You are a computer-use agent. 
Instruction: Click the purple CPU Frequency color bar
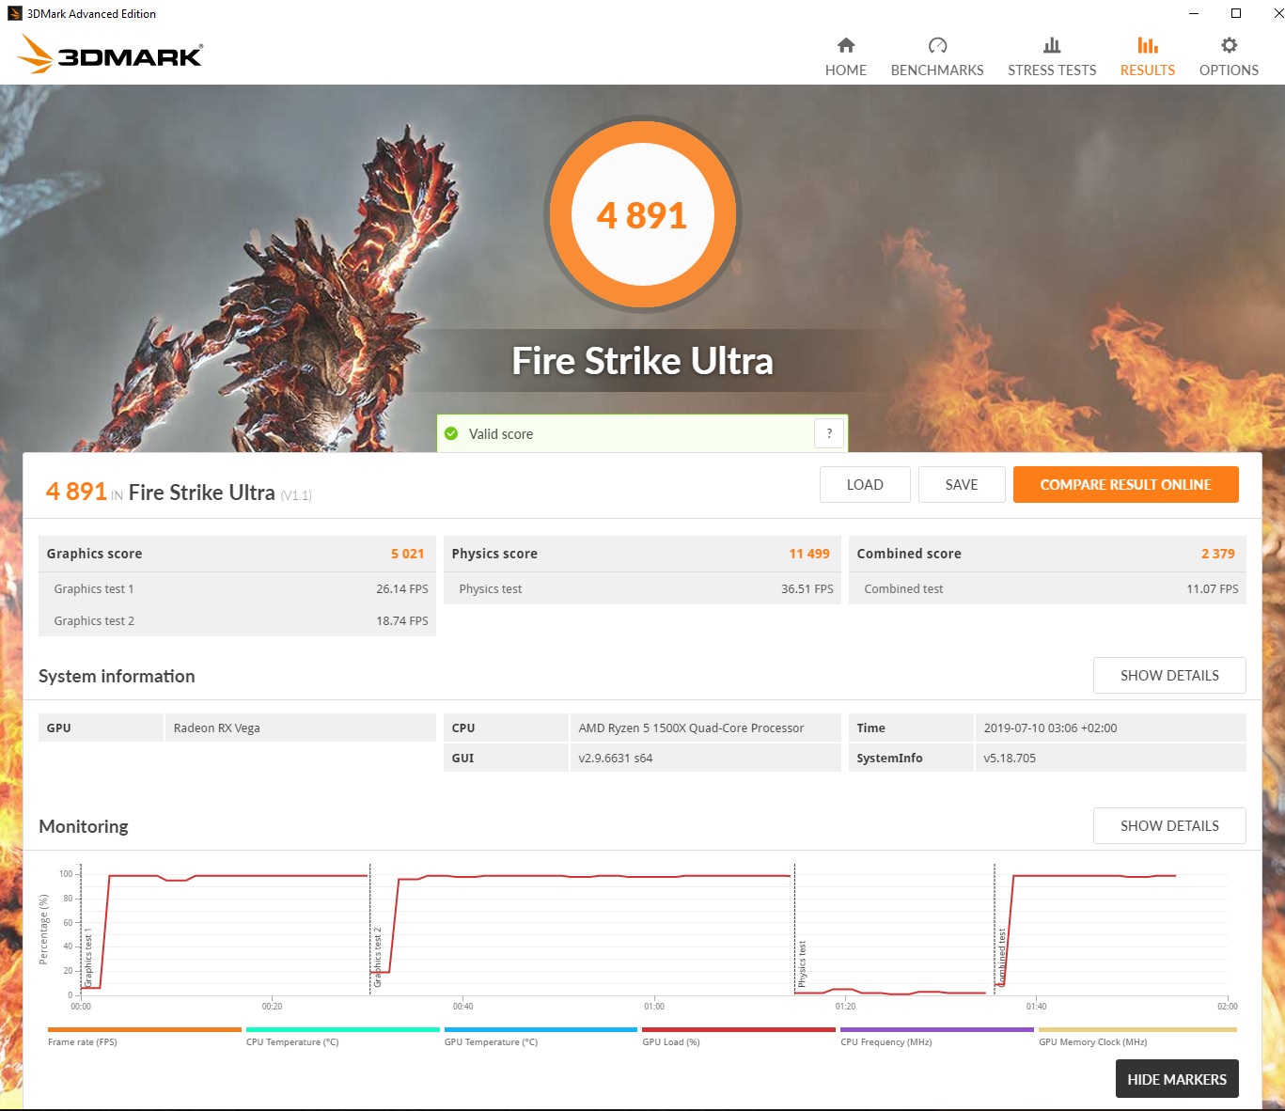point(937,1029)
